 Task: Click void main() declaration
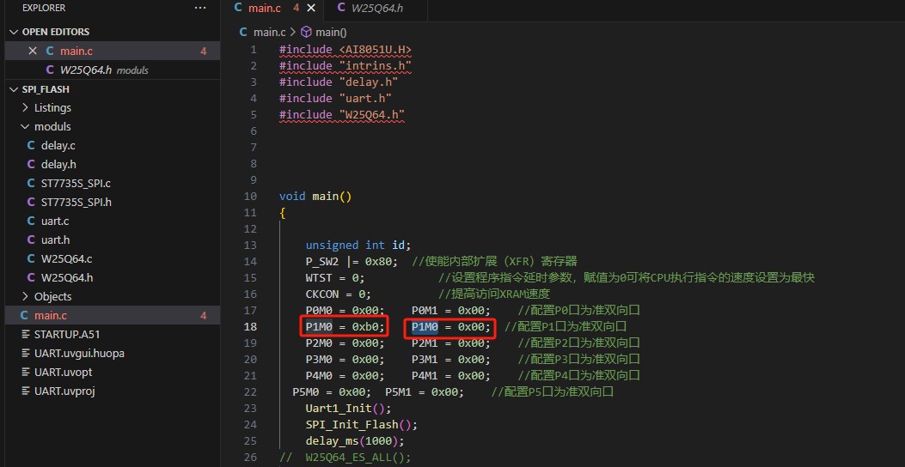pos(315,197)
